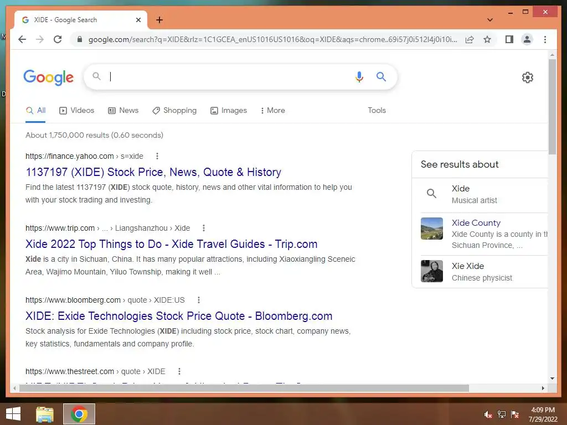Click the scroll up arrow
The image size is (567, 425).
click(x=552, y=55)
